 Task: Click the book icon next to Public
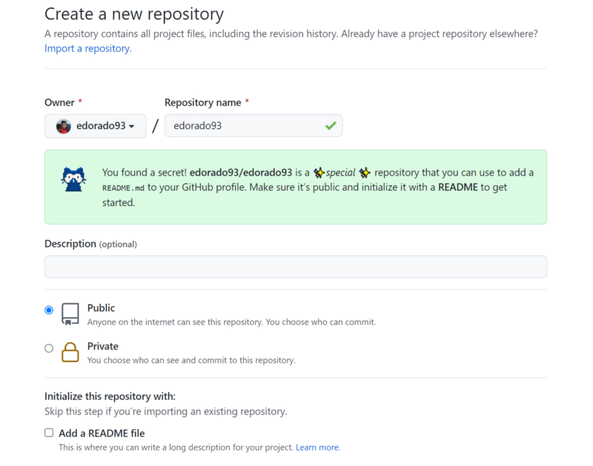(70, 313)
